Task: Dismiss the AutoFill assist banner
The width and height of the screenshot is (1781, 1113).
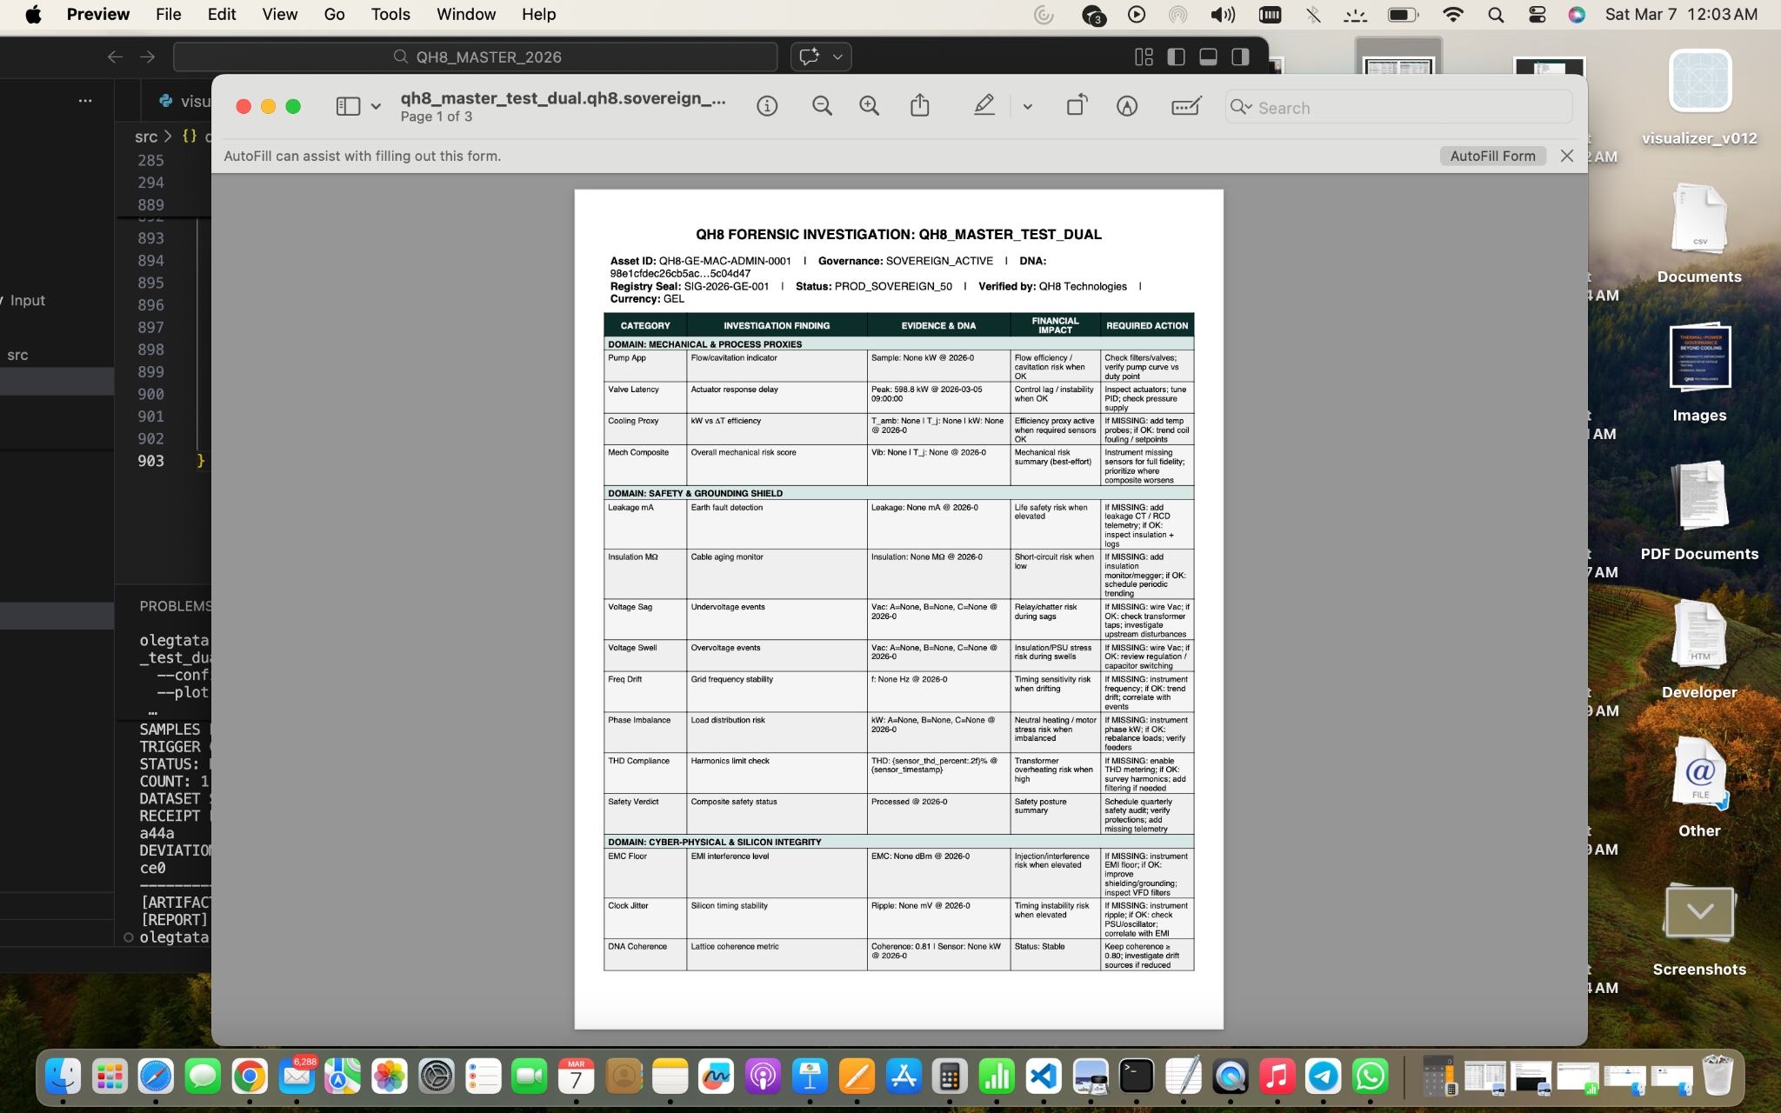Action: click(1566, 156)
